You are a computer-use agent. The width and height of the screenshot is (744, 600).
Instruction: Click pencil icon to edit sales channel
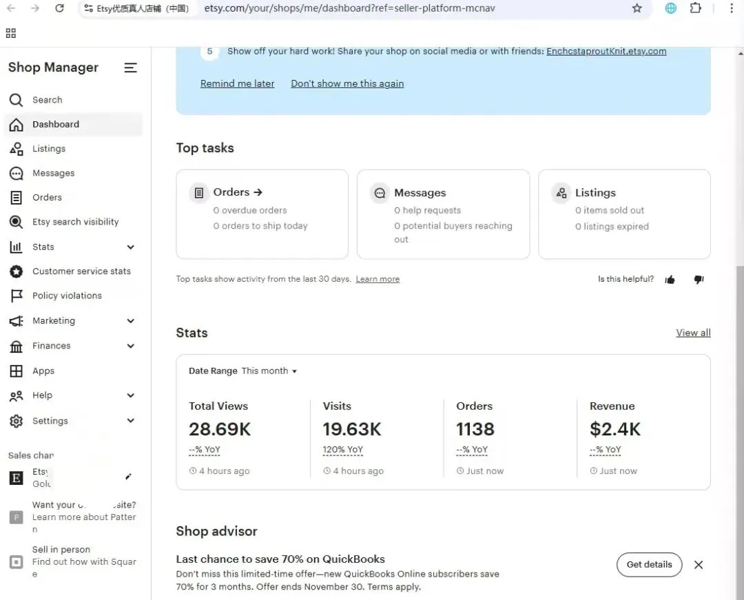128,477
